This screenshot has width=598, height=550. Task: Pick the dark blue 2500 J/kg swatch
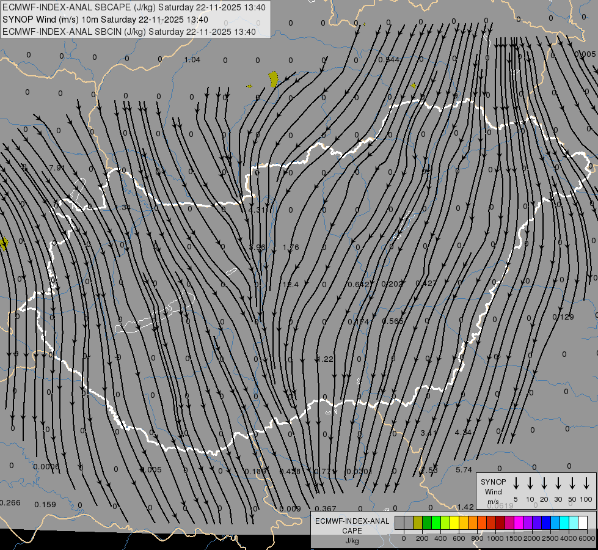546,522
